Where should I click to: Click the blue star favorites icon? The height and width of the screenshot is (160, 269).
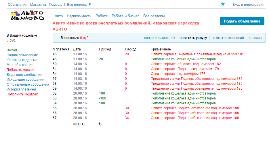click(x=223, y=4)
